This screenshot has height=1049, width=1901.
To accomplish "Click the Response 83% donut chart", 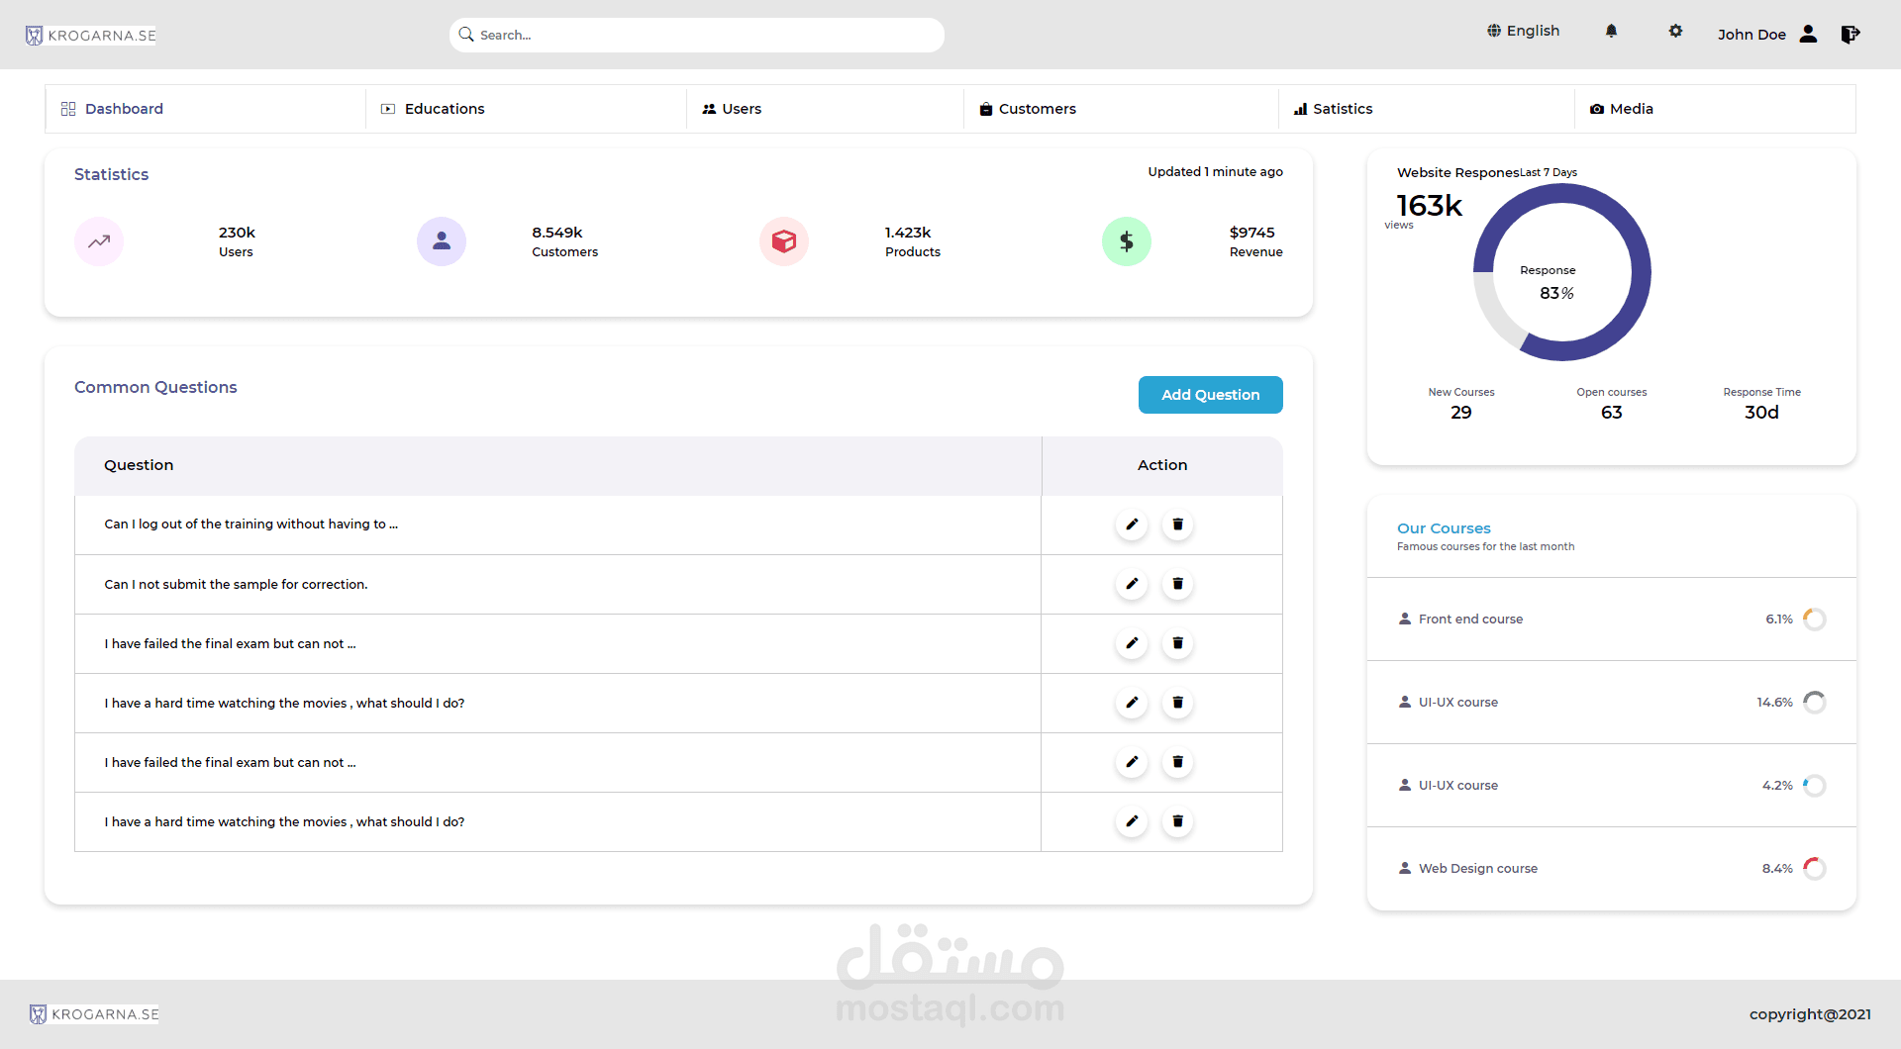I will [x=1562, y=272].
